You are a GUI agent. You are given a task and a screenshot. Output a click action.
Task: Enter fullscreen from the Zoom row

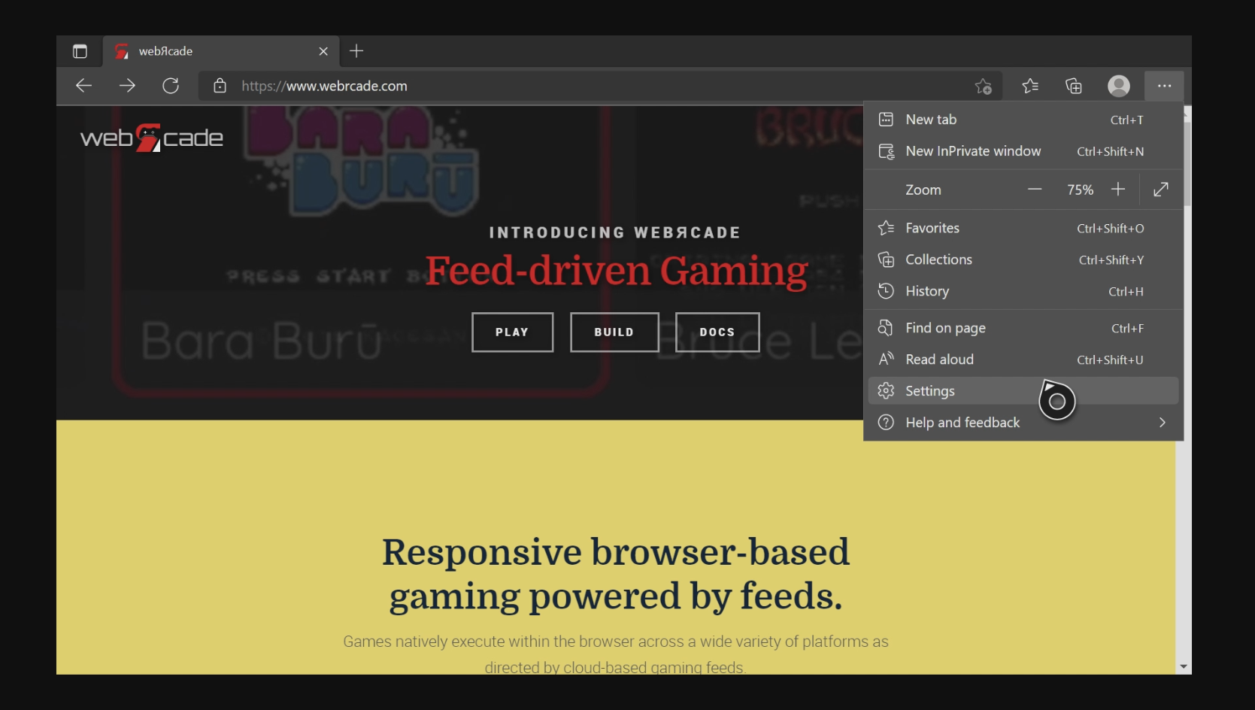click(x=1160, y=189)
